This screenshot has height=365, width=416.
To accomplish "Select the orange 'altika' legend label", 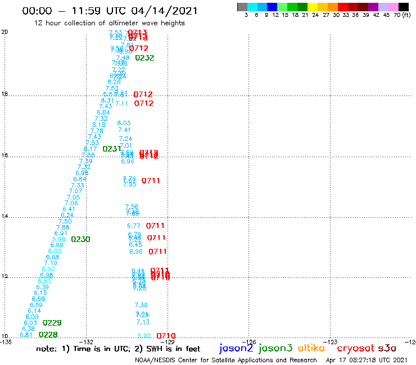I will (x=311, y=348).
